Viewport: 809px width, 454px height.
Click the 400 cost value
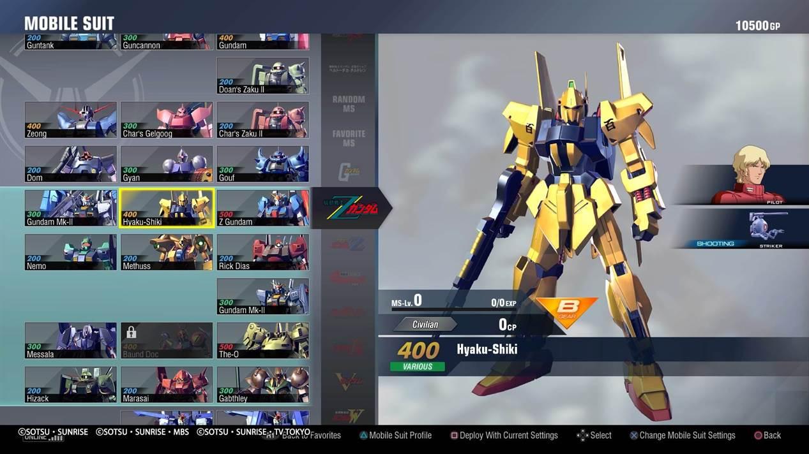[418, 350]
